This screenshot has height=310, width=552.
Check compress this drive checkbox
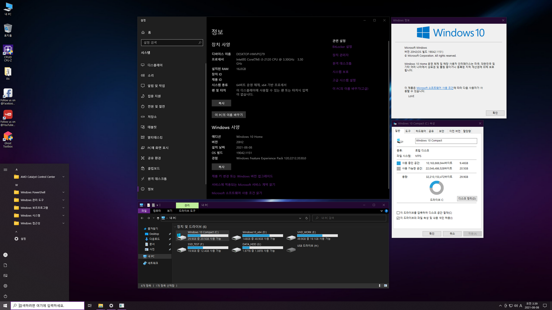click(398, 213)
